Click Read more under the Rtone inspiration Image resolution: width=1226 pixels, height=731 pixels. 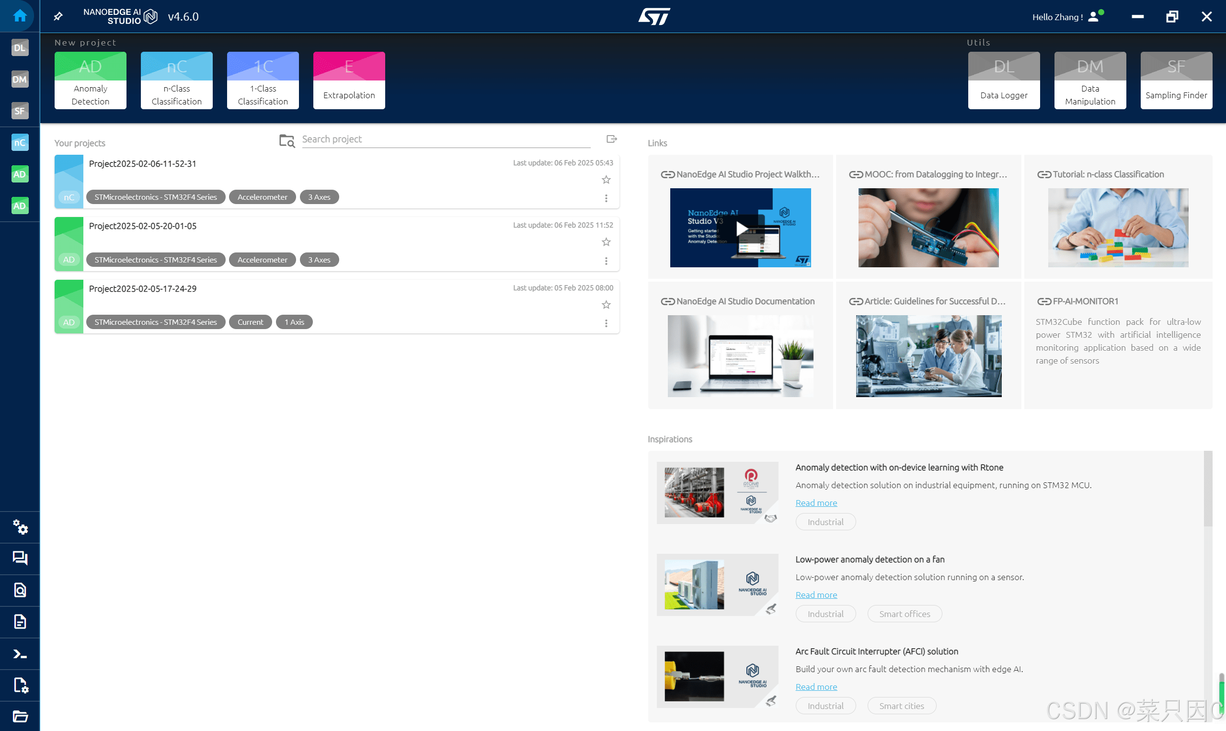point(816,503)
